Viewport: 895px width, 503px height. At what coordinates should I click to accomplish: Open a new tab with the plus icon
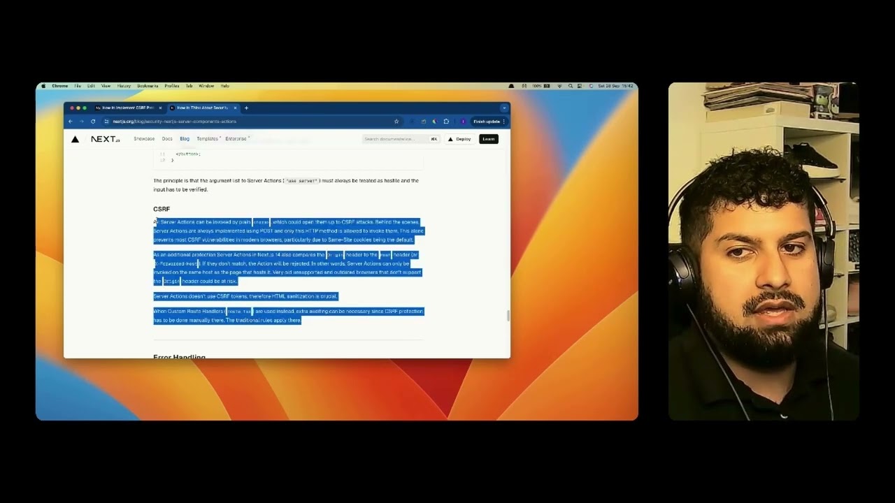246,108
